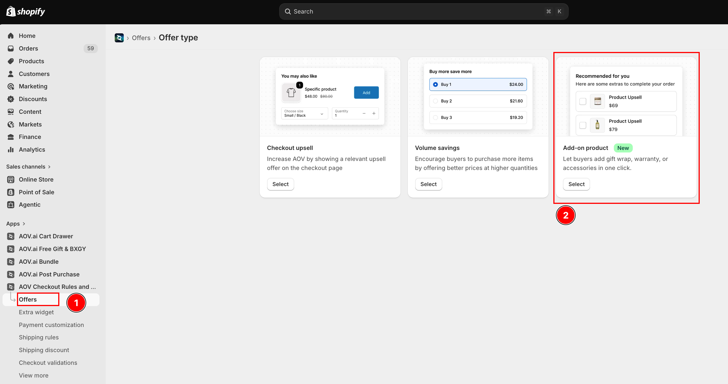Screen dimensions: 728x384
Task: Select the Add-on product offer type
Action: click(577, 184)
